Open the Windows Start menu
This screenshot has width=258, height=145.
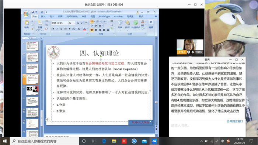tap(5, 141)
